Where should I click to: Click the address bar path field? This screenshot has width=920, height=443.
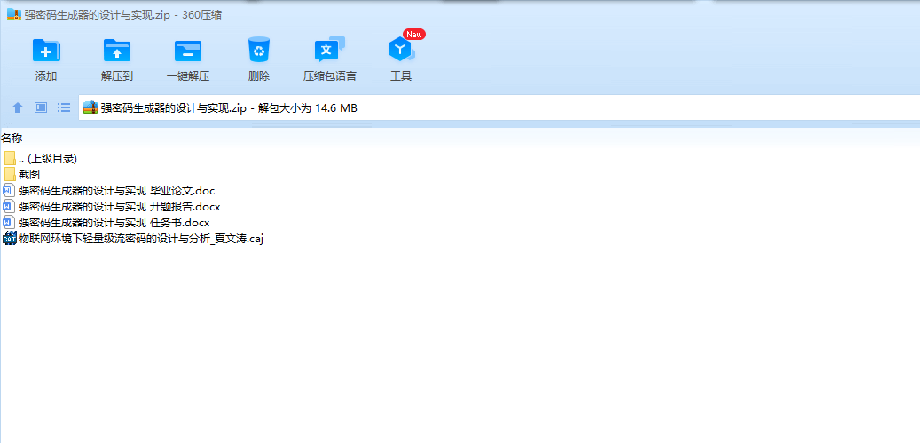[x=499, y=107]
